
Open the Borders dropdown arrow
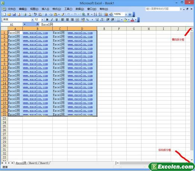121,20
